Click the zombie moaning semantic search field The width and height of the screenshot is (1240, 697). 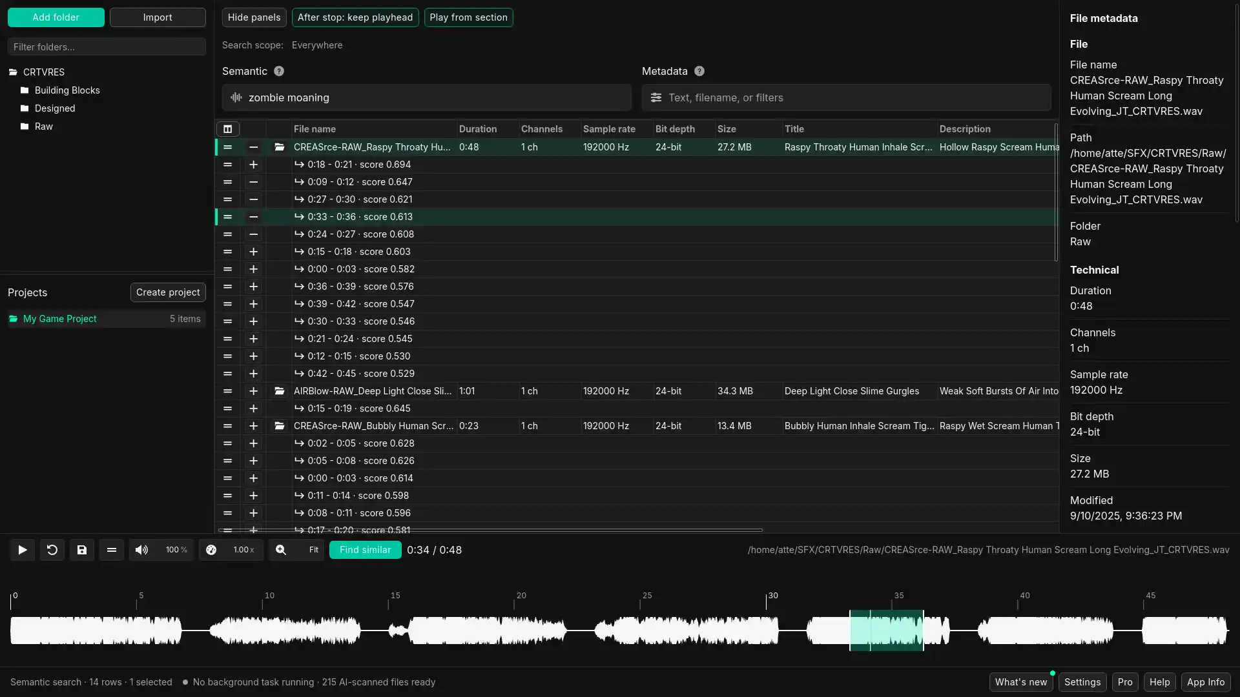point(427,97)
